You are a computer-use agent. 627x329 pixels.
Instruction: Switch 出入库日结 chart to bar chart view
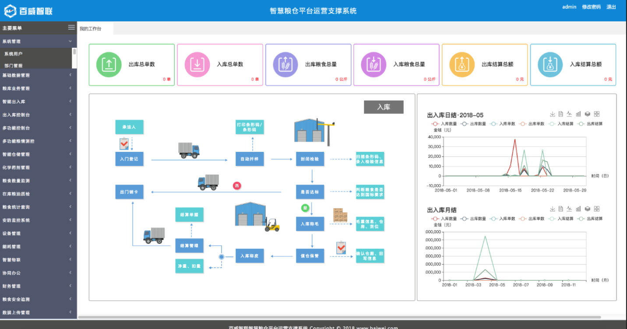(x=578, y=114)
